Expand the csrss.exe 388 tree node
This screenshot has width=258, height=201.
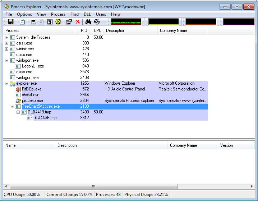pyautogui.click(x=6, y=43)
